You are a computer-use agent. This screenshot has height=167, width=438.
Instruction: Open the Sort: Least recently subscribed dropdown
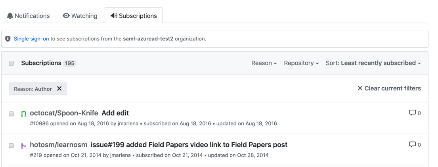click(373, 63)
